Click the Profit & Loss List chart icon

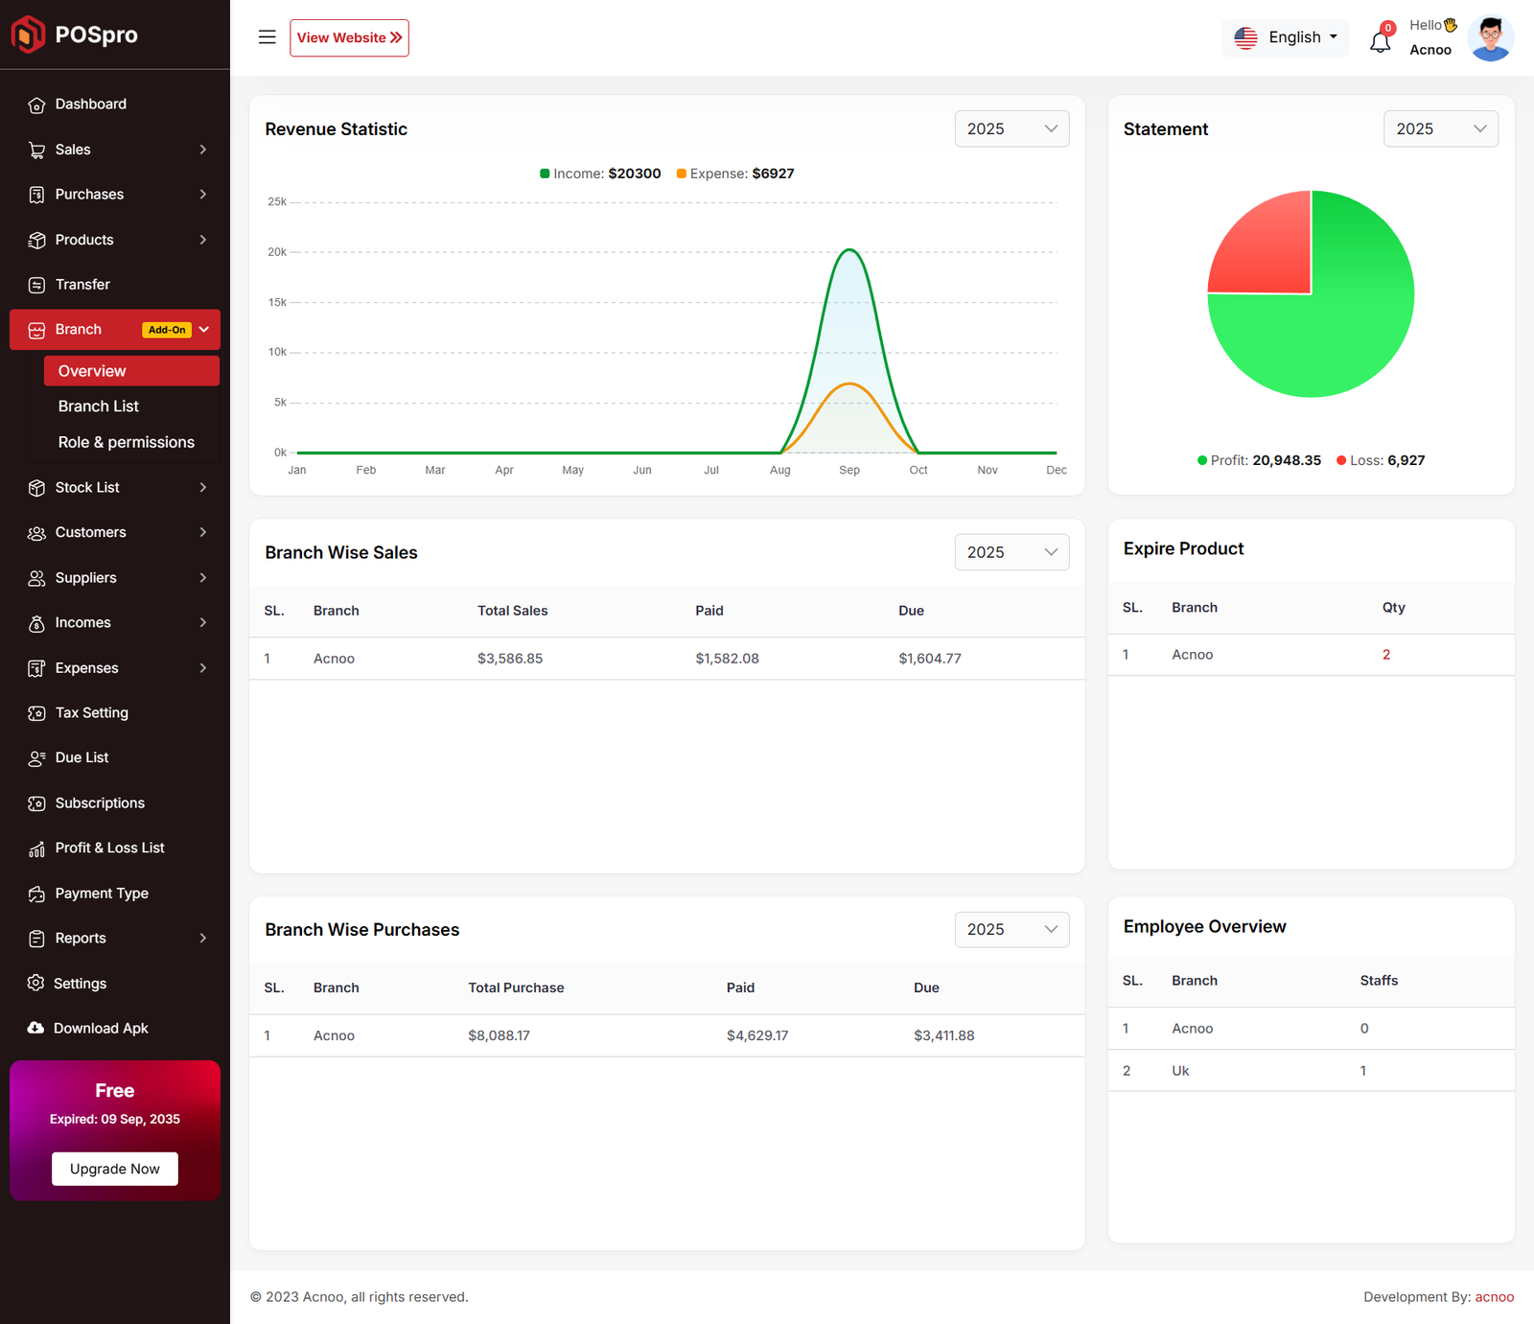(x=36, y=848)
